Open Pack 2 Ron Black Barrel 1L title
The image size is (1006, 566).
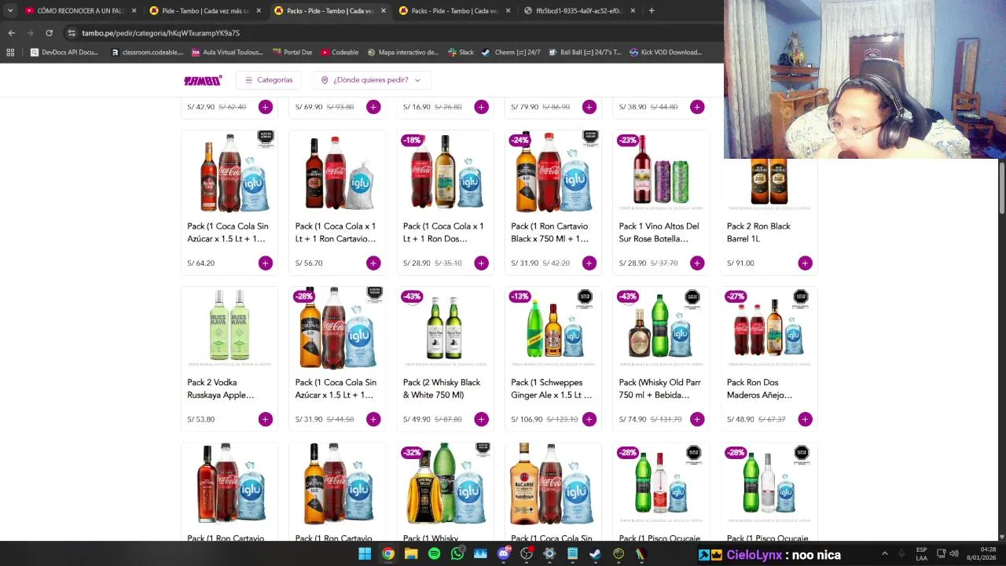(x=758, y=233)
